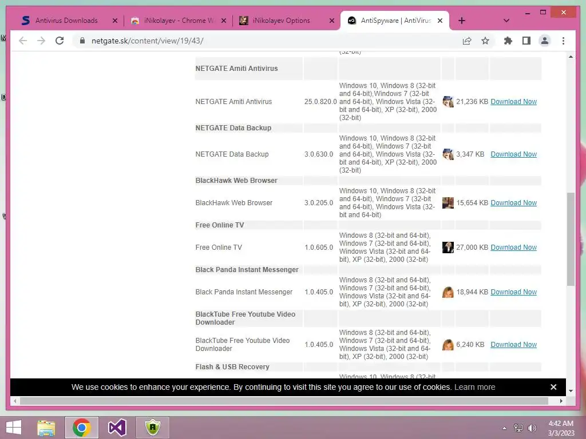Click the horizontal scrollbar left arrow

[x=15, y=401]
